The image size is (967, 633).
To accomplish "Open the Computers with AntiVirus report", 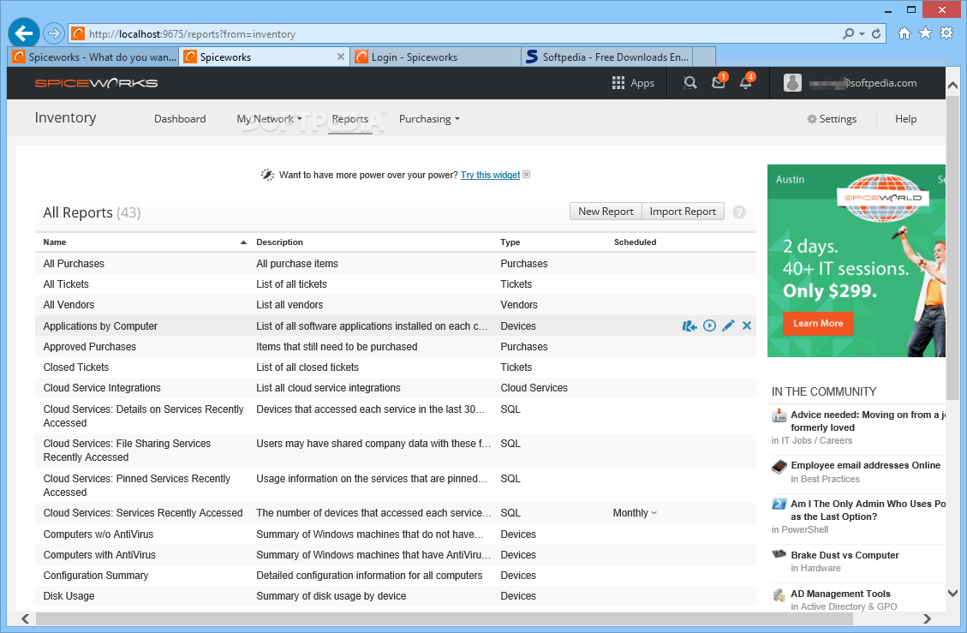I will coord(99,555).
